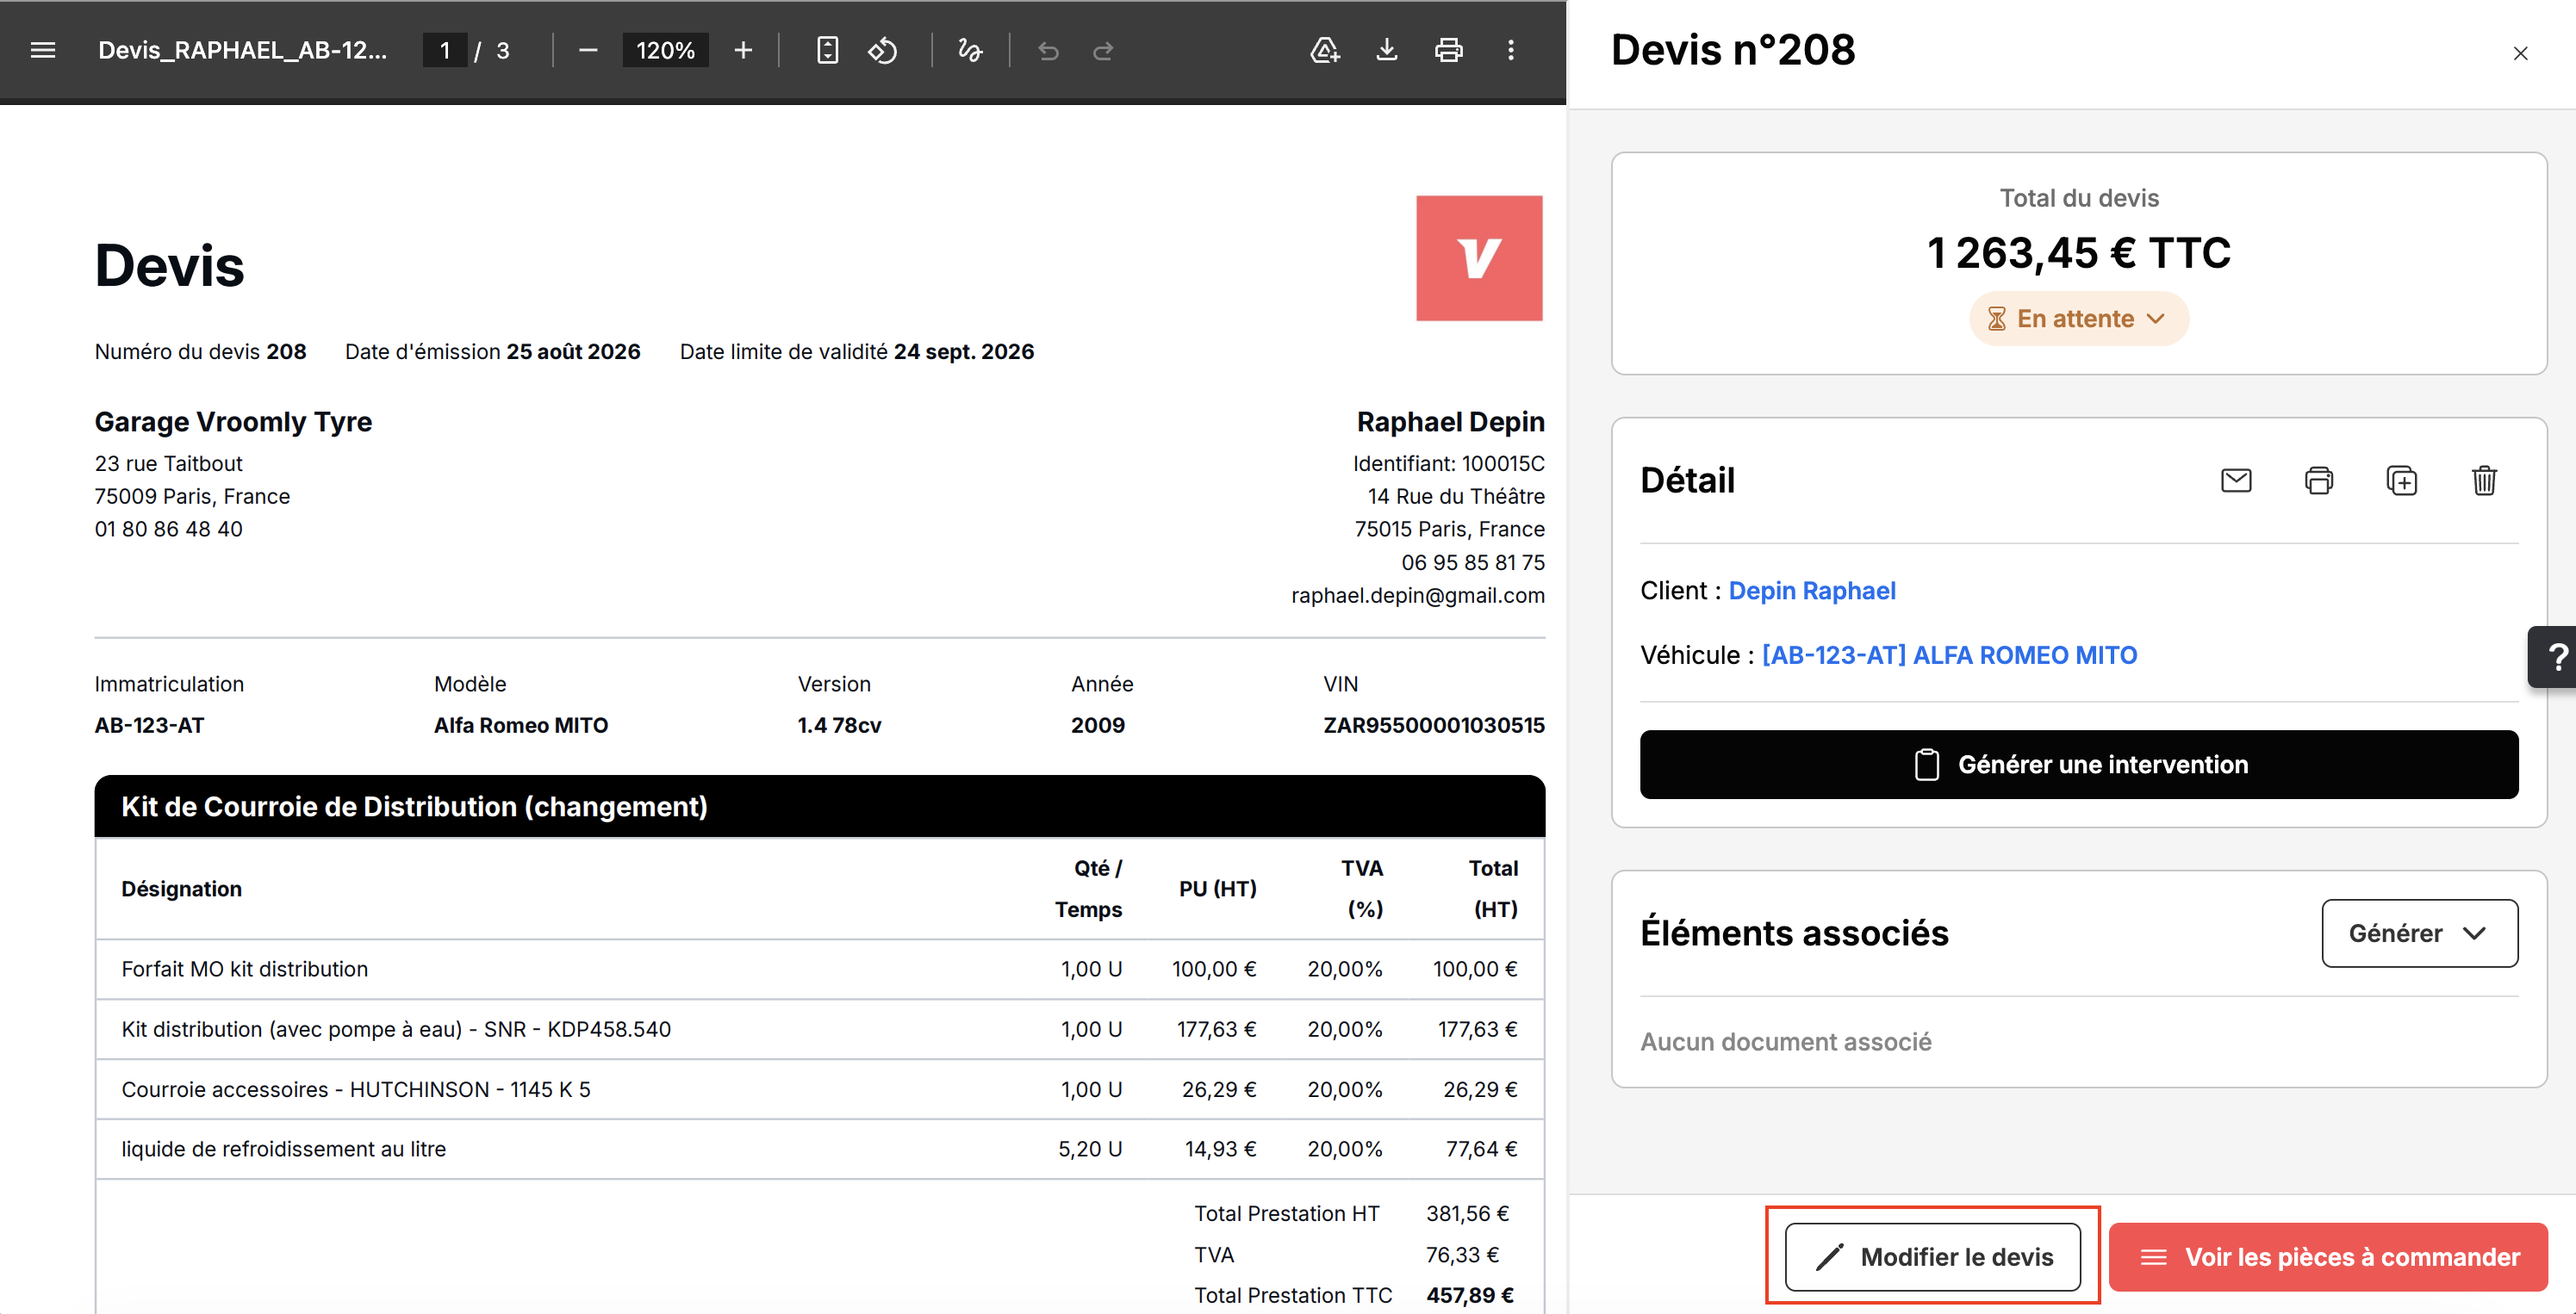Image resolution: width=2576 pixels, height=1314 pixels.
Task: Select the VIN ZAR95500001030515
Action: tap(1434, 725)
